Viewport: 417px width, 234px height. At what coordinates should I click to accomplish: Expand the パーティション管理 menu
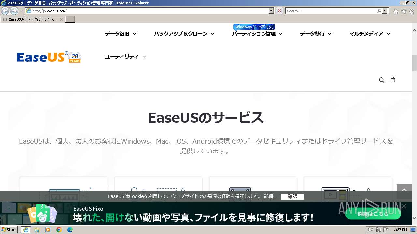[257, 34]
